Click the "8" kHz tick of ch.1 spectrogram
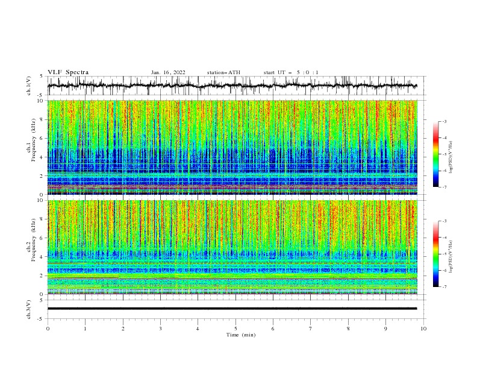This screenshot has width=477, height=369. [42, 119]
